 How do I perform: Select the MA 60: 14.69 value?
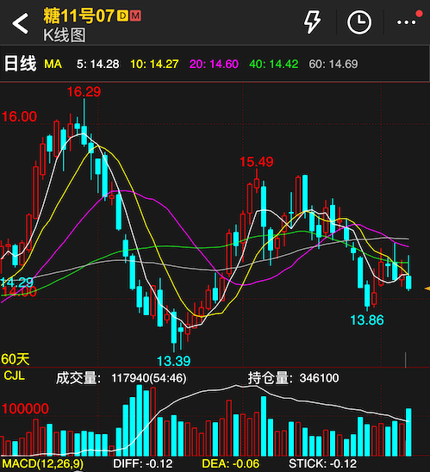pos(333,64)
